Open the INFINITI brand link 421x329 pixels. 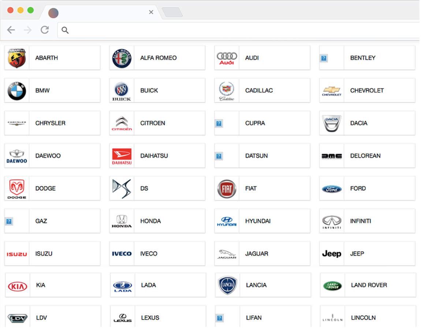click(x=367, y=221)
